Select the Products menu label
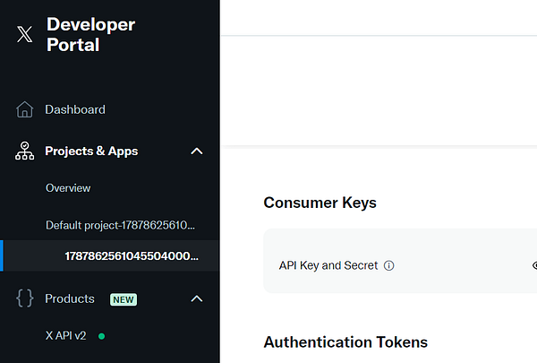This screenshot has height=363, width=537. tap(70, 298)
